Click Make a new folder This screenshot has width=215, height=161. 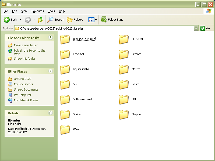click(26, 45)
